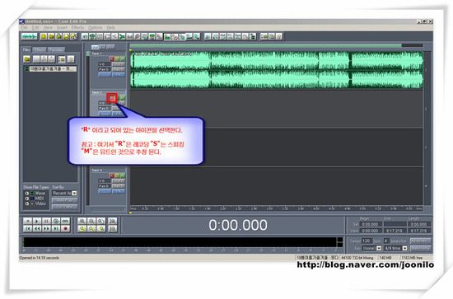The image size is (453, 299).
Task: Click the Sel Begin time field
Action: pos(371,224)
